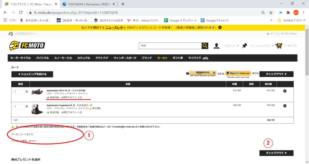Open Alpinestars SP-2 V3 gloves product link
Image resolution: width=309 pixels, height=164 pixels.
click(66, 90)
